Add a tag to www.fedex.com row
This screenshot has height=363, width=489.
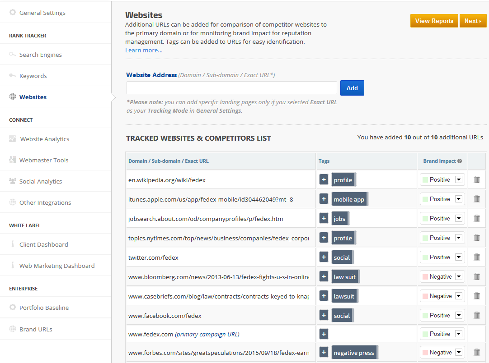324,334
